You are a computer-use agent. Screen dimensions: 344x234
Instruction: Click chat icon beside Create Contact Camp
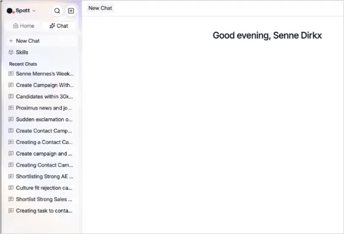[x=11, y=130]
